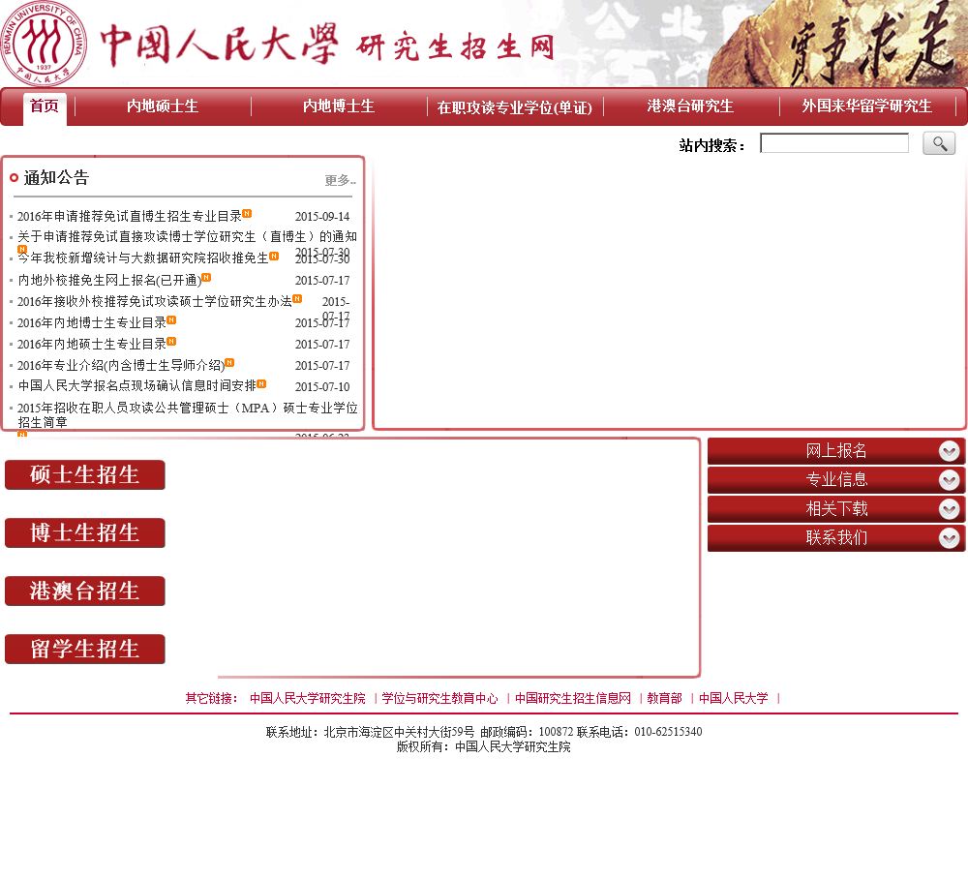Click 留学生招生 button
The height and width of the screenshot is (880, 968).
[x=84, y=649]
